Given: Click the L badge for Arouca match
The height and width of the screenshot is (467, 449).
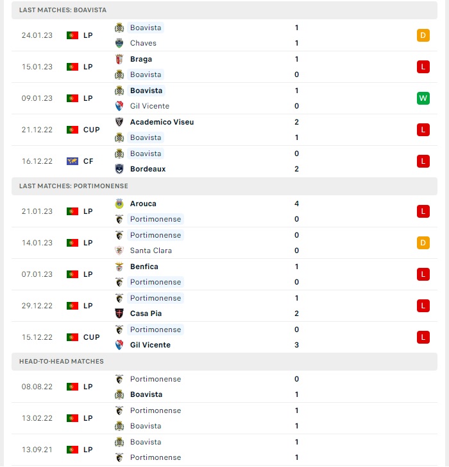Looking at the screenshot, I should pyautogui.click(x=423, y=211).
